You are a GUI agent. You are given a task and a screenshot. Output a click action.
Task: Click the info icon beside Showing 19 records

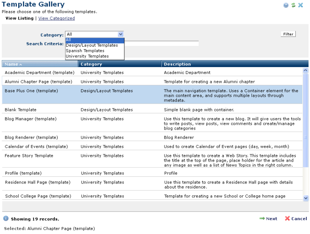point(7,219)
